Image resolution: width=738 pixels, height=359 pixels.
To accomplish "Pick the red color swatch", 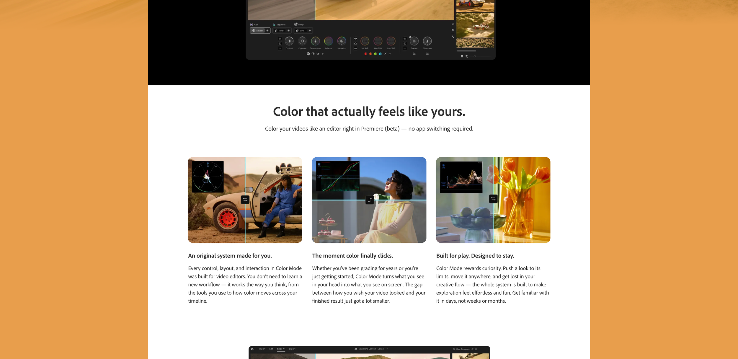I will pos(366,54).
